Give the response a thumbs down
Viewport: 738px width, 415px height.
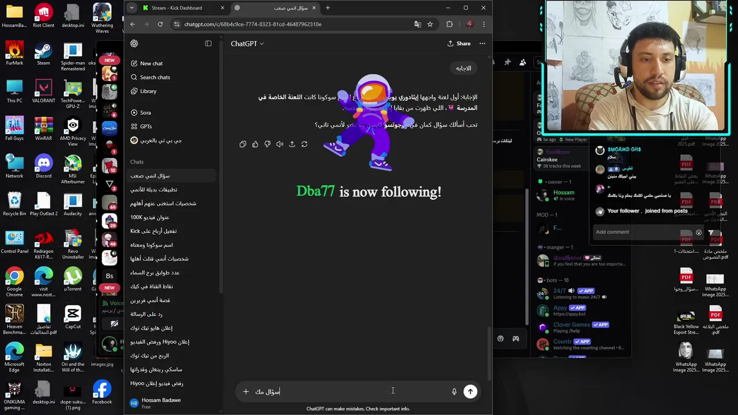[268, 144]
